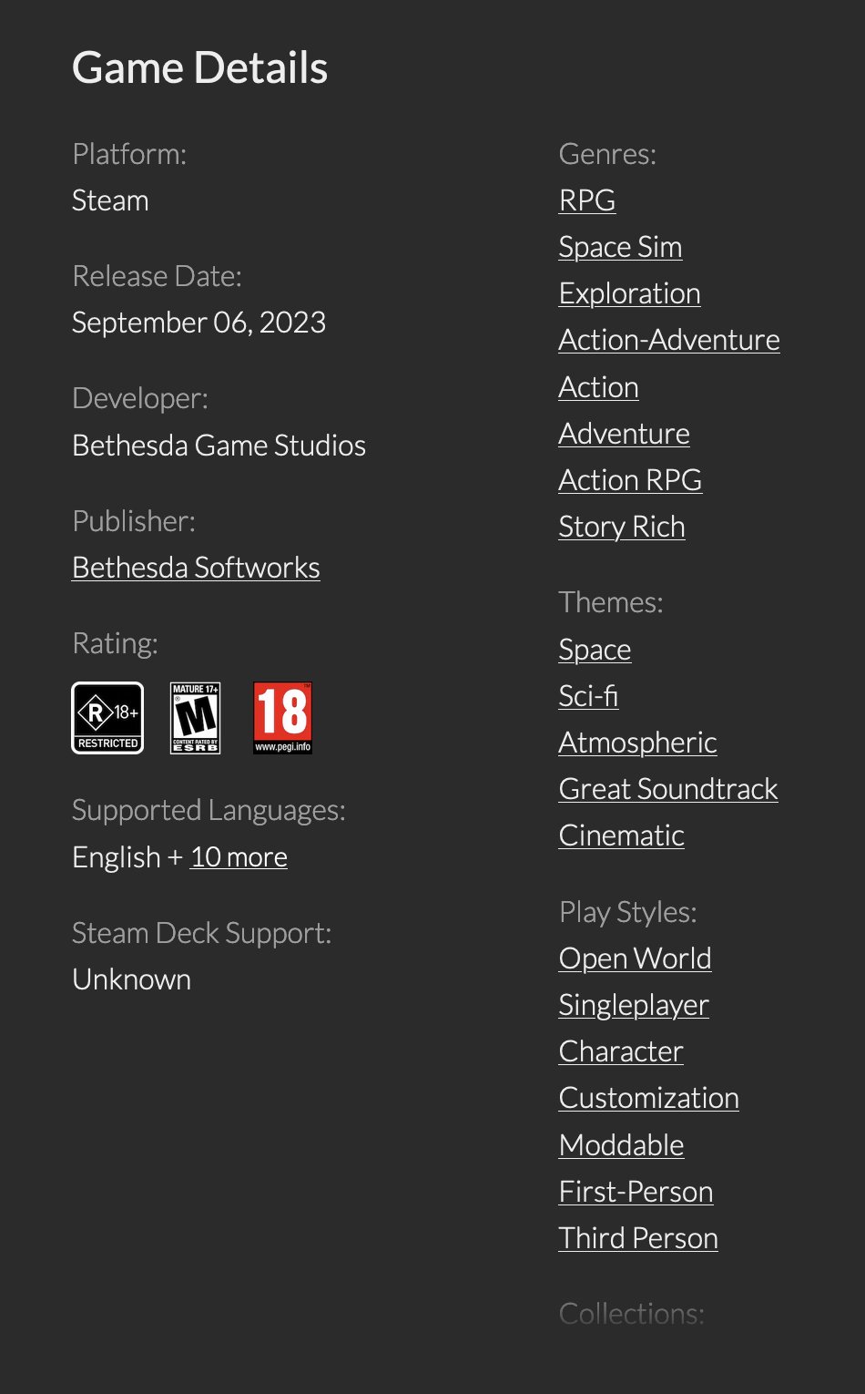This screenshot has height=1394, width=865.
Task: Open the Space theme link
Action: pos(595,650)
